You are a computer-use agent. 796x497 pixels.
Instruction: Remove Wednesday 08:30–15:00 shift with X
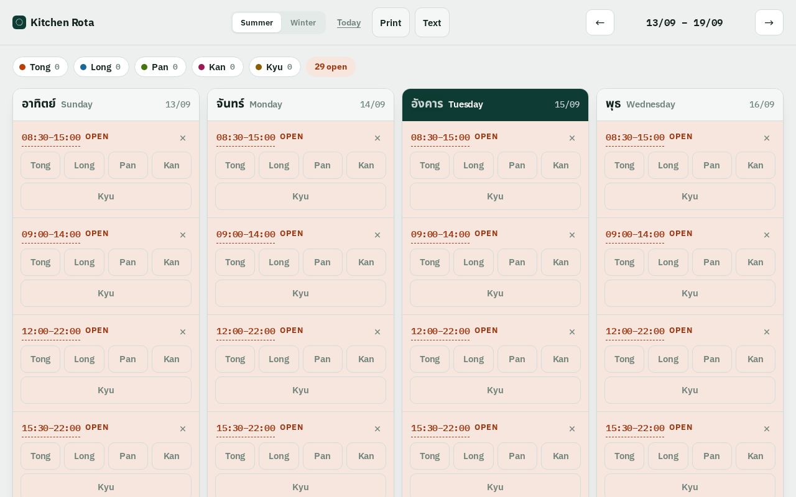tap(767, 138)
